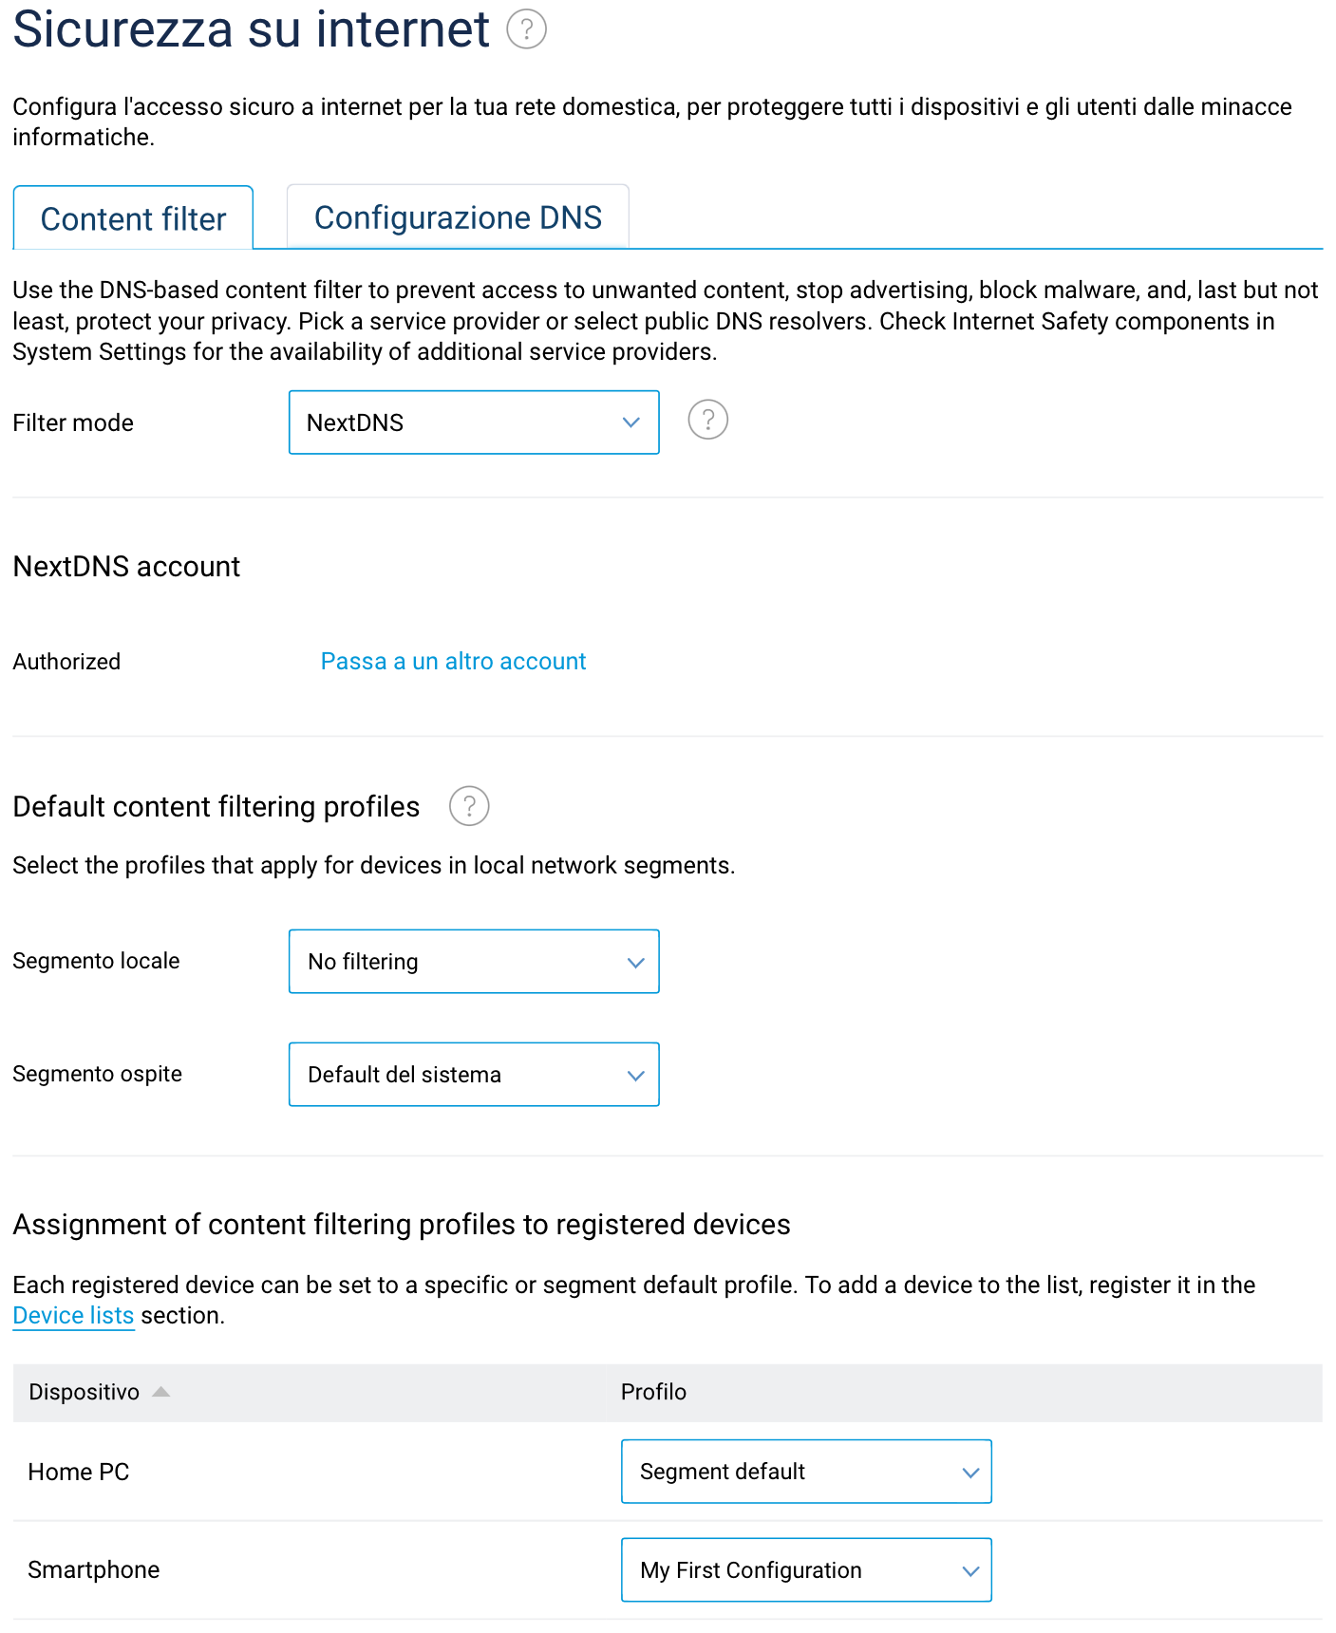Follow the Device lists link
The width and height of the screenshot is (1336, 1633).
tap(73, 1316)
